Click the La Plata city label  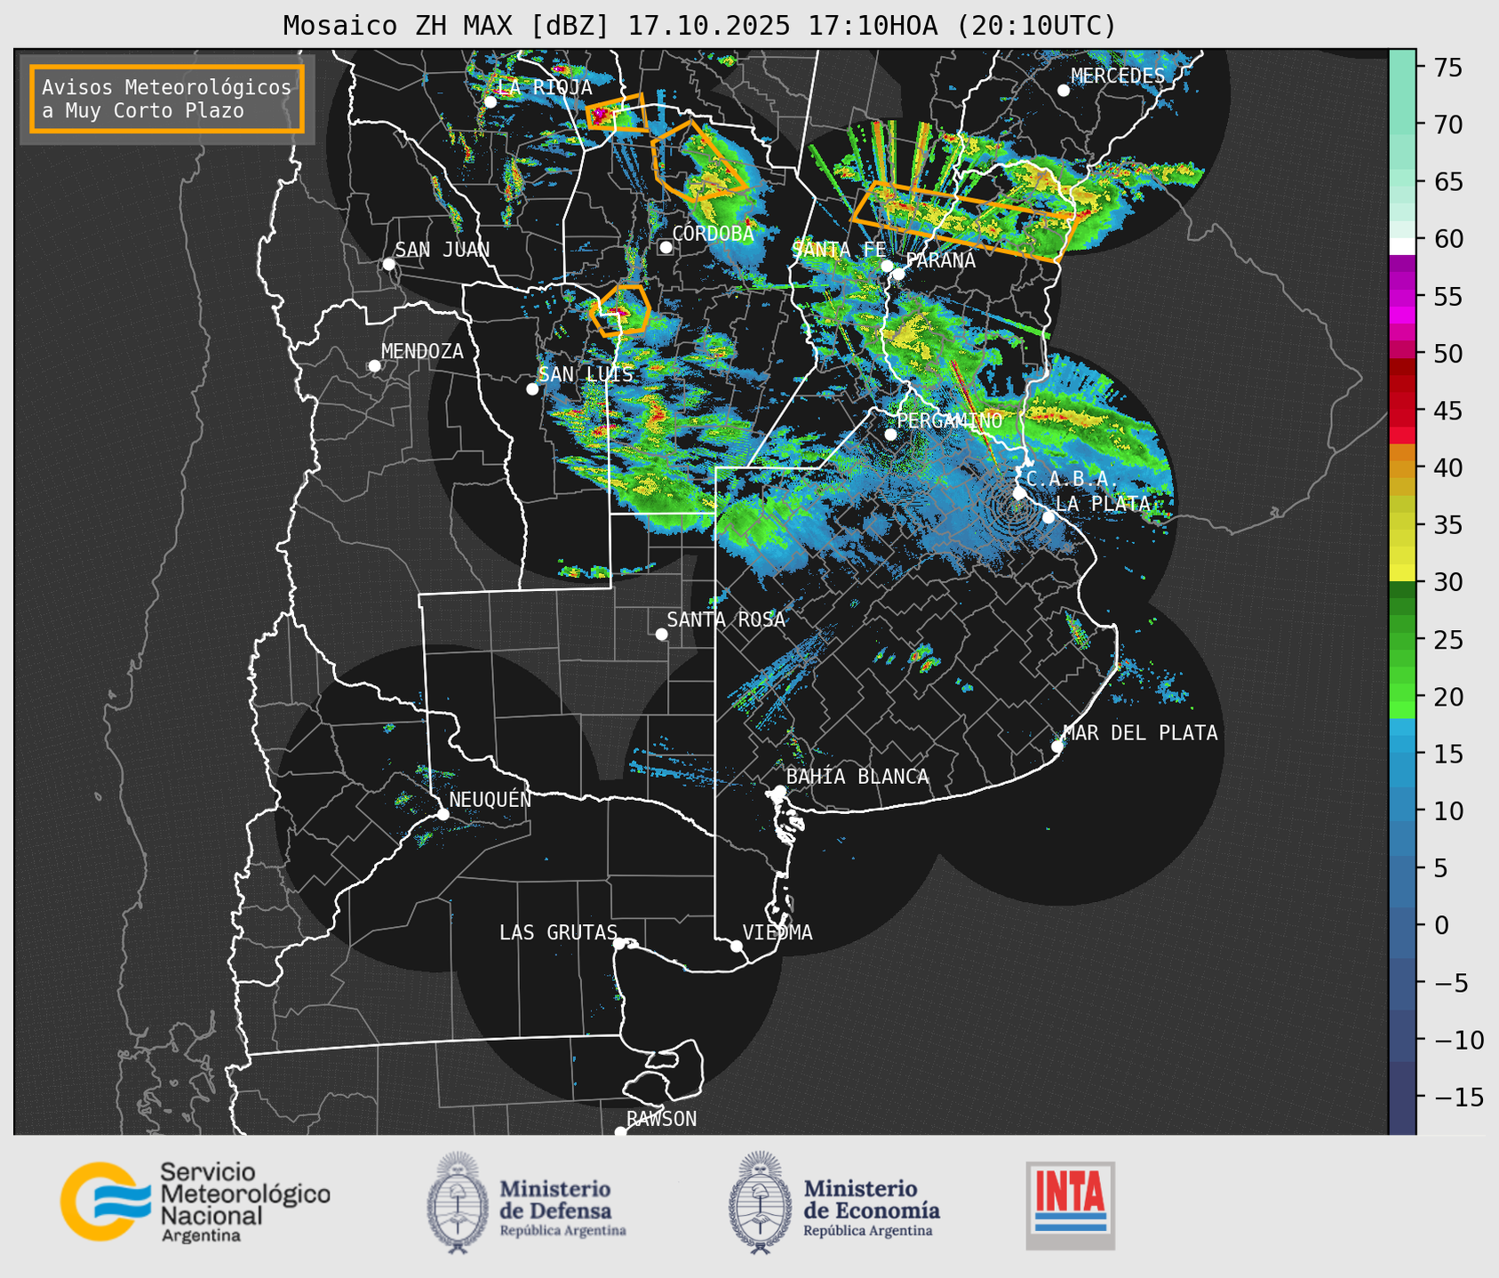click(x=1103, y=504)
